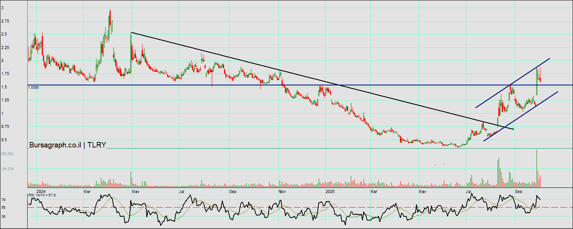Click the 1.75 price axis value

[x=5, y=74]
